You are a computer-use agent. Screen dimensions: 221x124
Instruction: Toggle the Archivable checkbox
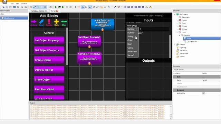tap(203, 93)
